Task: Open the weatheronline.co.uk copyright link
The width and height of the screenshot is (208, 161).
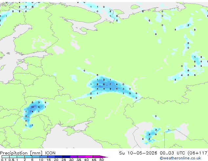Action: [180, 158]
